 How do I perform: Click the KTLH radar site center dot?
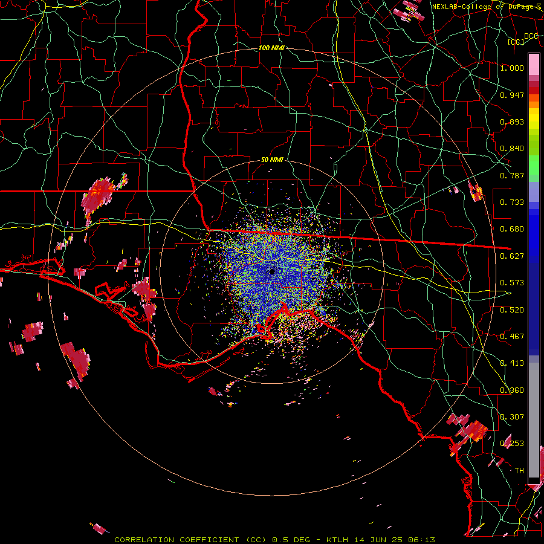[272, 271]
